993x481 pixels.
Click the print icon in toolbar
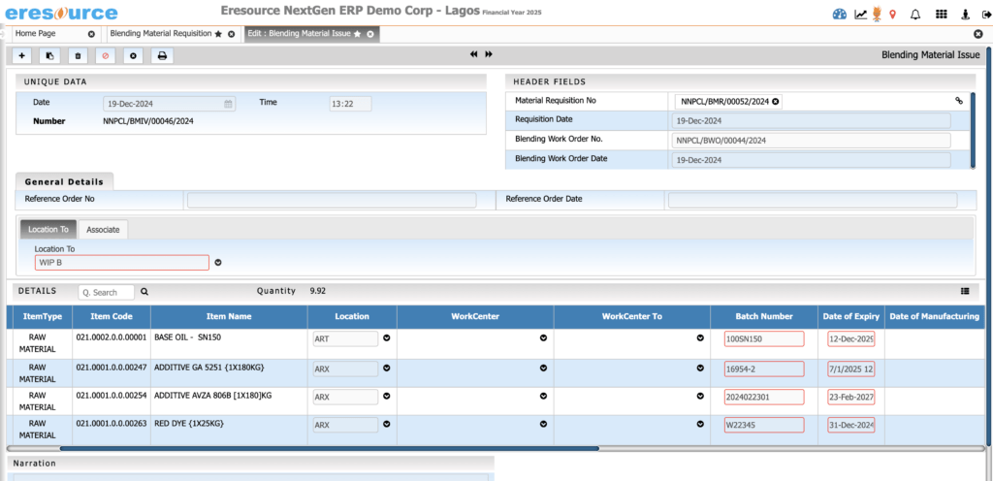tap(162, 55)
